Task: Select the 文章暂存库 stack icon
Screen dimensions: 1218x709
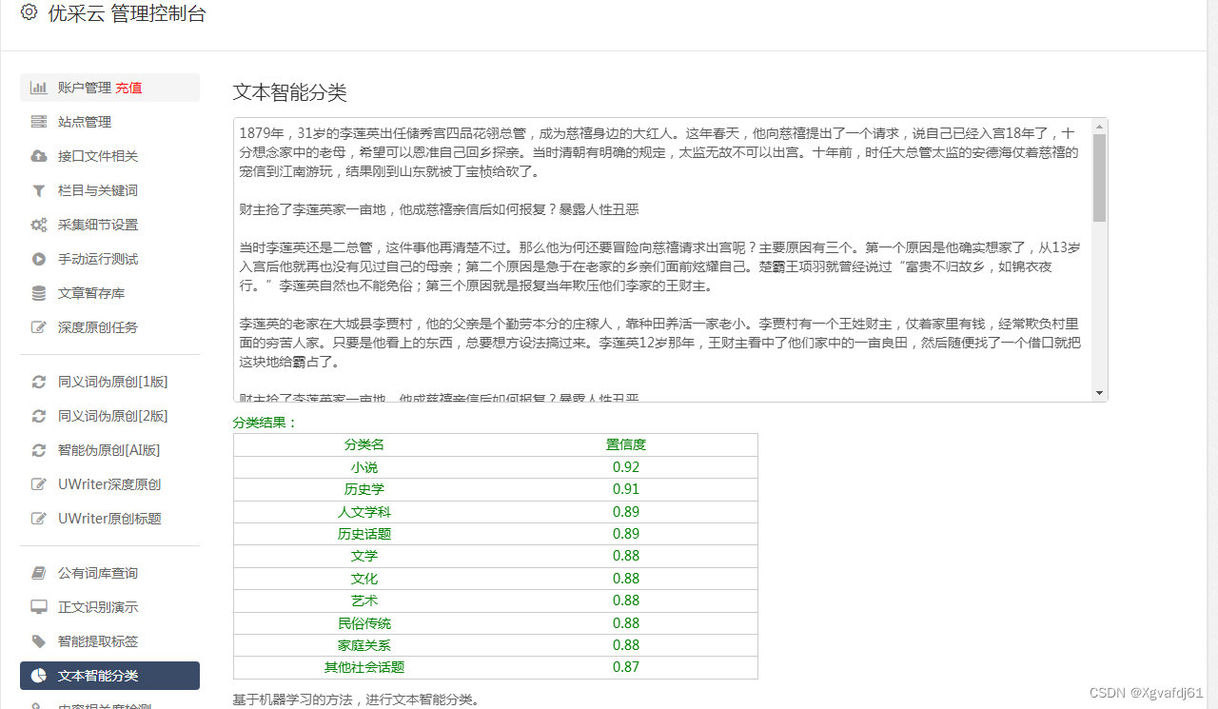Action: [38, 293]
